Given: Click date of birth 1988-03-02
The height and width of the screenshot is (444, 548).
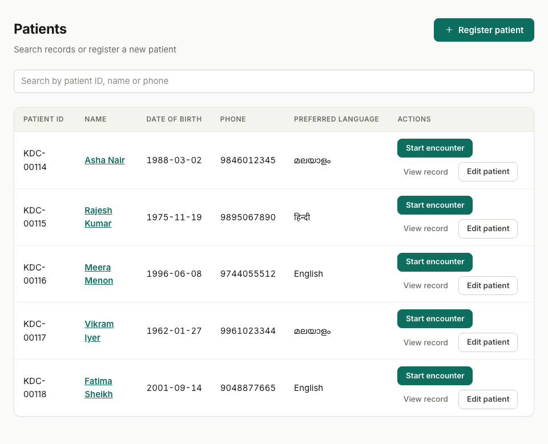Looking at the screenshot, I should point(174,160).
